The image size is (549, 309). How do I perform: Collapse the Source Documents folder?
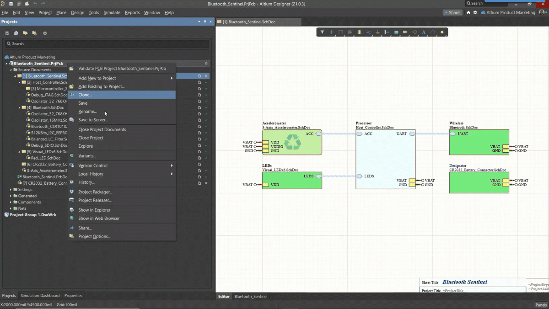(x=11, y=70)
